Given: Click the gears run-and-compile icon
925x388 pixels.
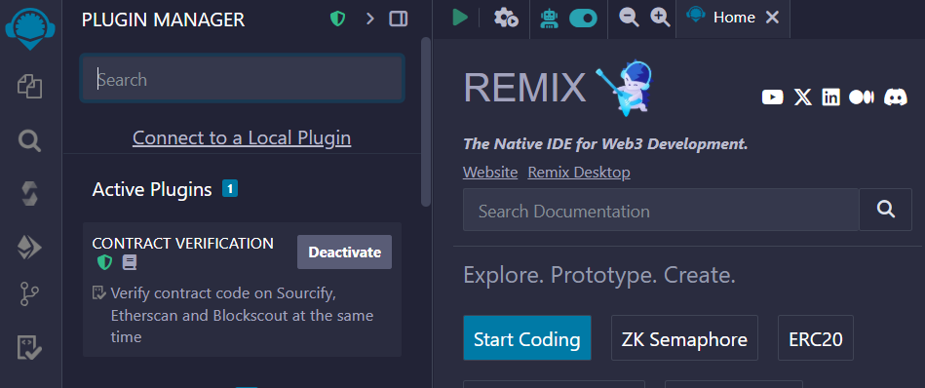Looking at the screenshot, I should 506,18.
